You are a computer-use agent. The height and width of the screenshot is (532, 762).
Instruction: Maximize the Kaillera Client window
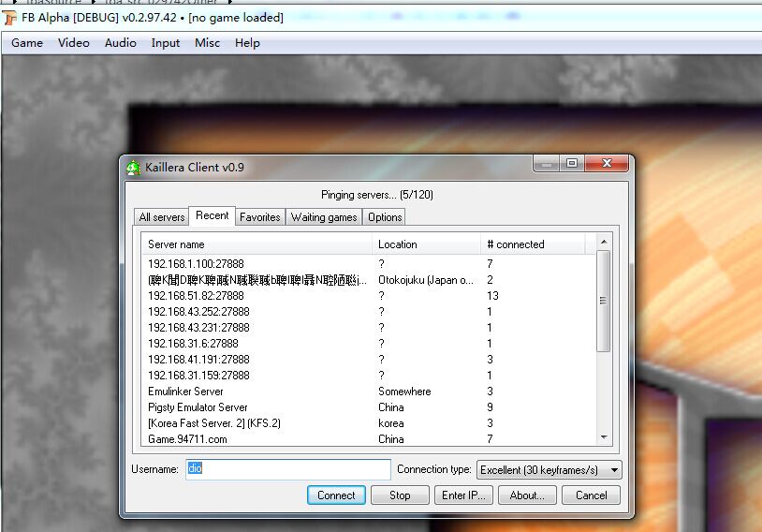tap(572, 163)
